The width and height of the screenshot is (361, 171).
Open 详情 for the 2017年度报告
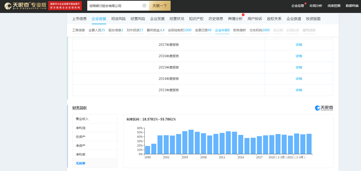coord(299,45)
